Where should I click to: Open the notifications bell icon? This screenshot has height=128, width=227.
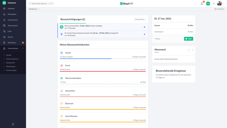coord(202,3)
